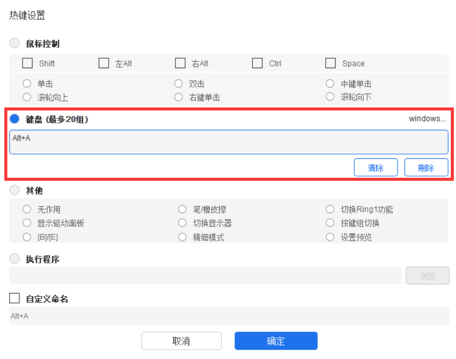Select the 键盘 (最多20组) radio option

[15, 119]
